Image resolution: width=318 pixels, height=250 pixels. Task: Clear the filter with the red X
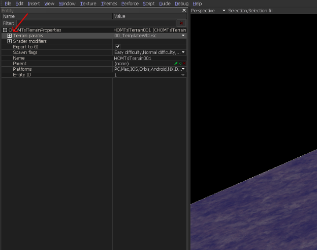(181, 23)
